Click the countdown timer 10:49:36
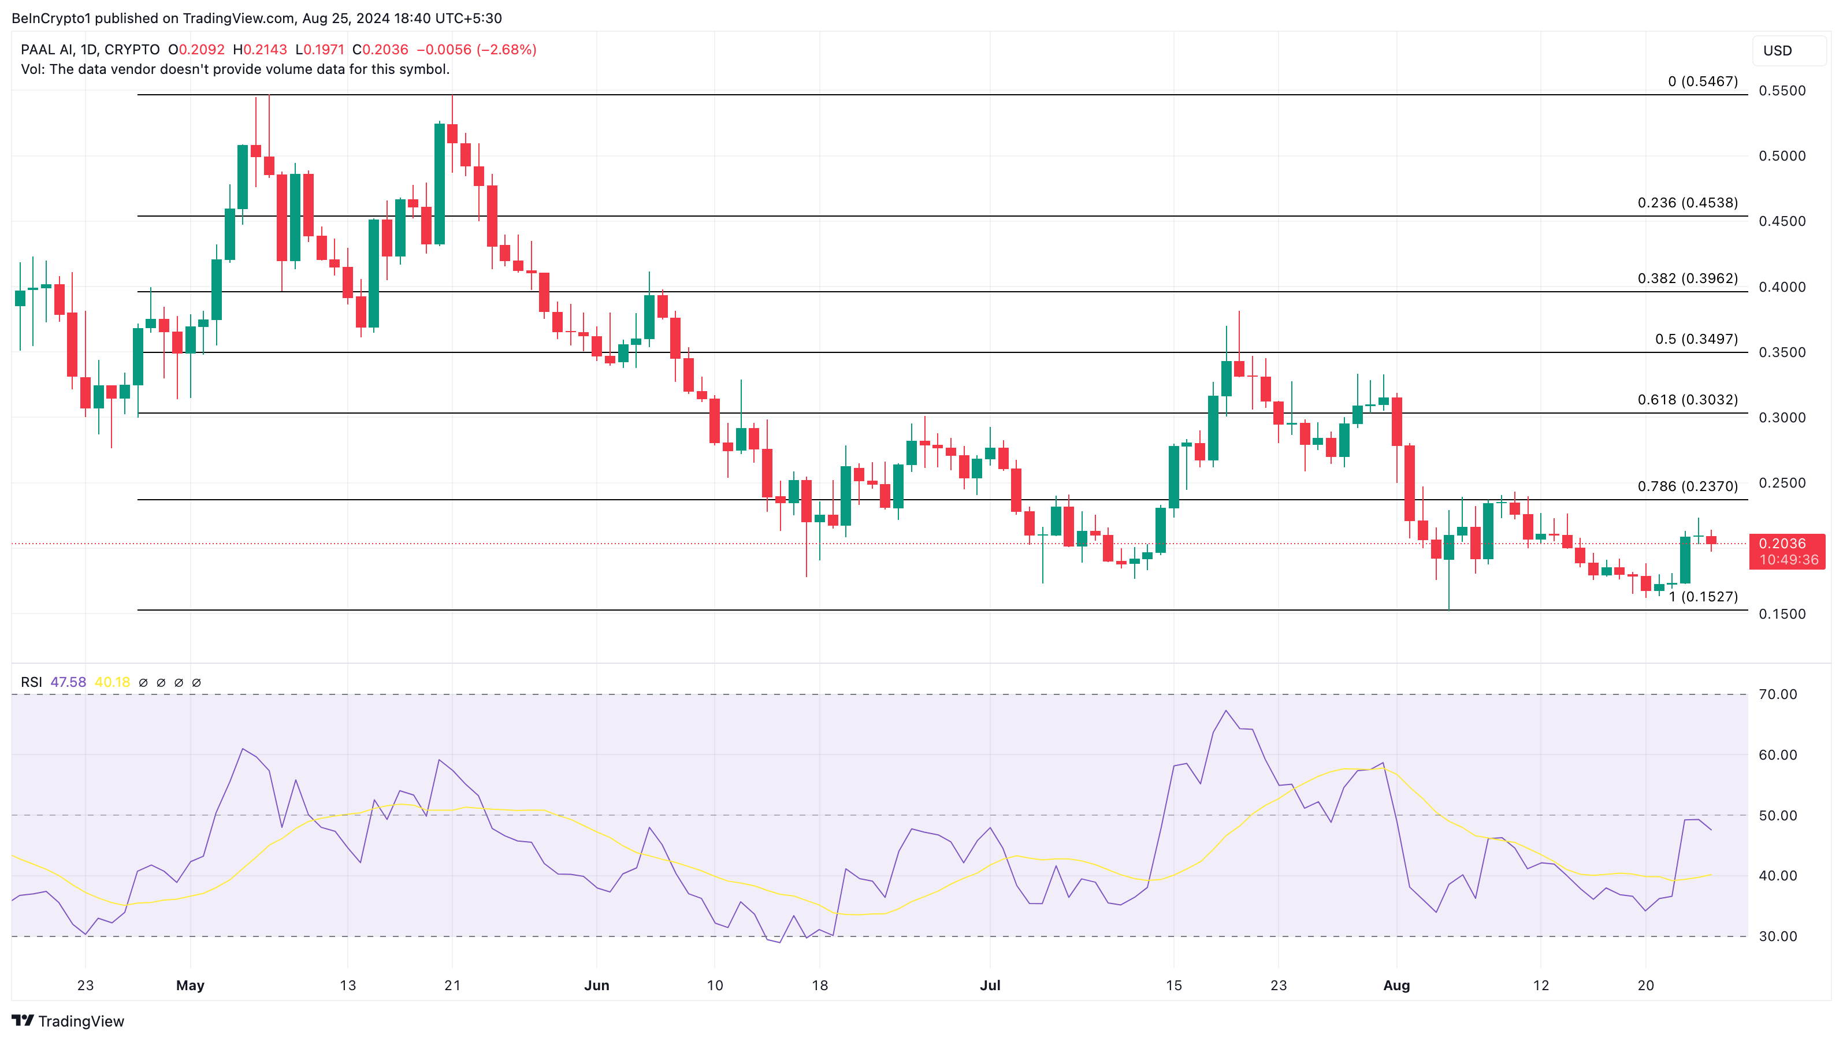 pos(1788,560)
